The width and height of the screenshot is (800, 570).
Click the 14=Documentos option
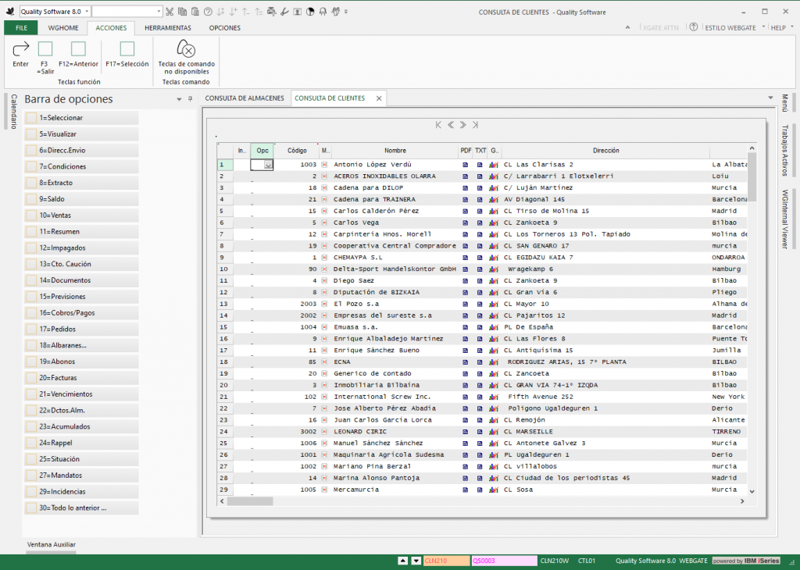click(81, 280)
